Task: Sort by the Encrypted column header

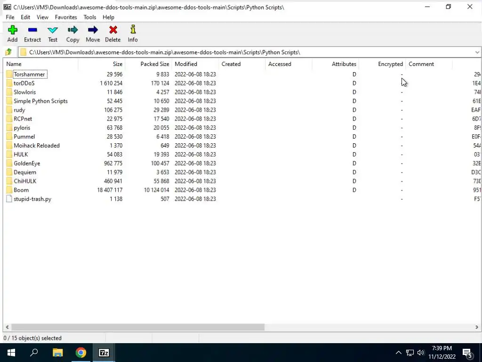Action: coord(382,64)
